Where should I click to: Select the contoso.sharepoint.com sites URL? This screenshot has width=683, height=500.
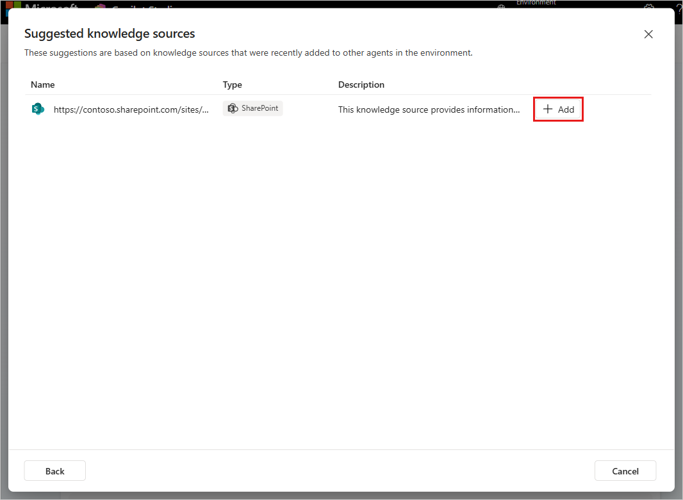[131, 109]
